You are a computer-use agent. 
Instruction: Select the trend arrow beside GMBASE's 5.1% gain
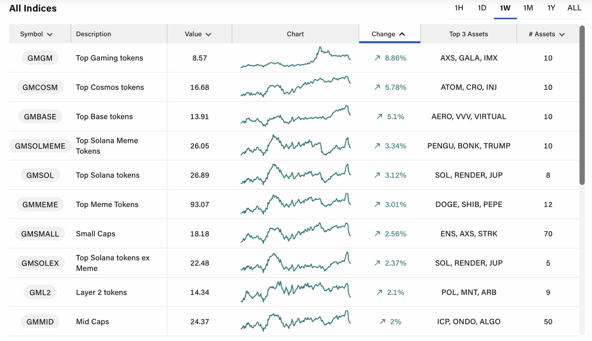(379, 117)
